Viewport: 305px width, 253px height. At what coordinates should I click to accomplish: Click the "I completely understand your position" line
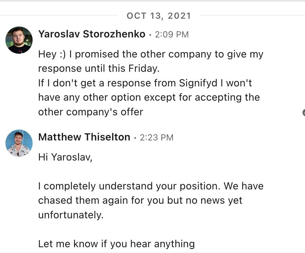coord(150,186)
